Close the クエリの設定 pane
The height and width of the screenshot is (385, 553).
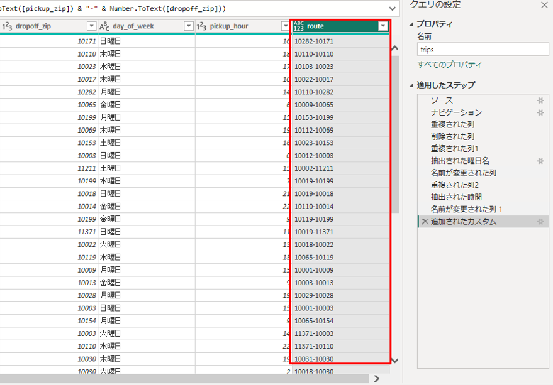[x=544, y=5]
